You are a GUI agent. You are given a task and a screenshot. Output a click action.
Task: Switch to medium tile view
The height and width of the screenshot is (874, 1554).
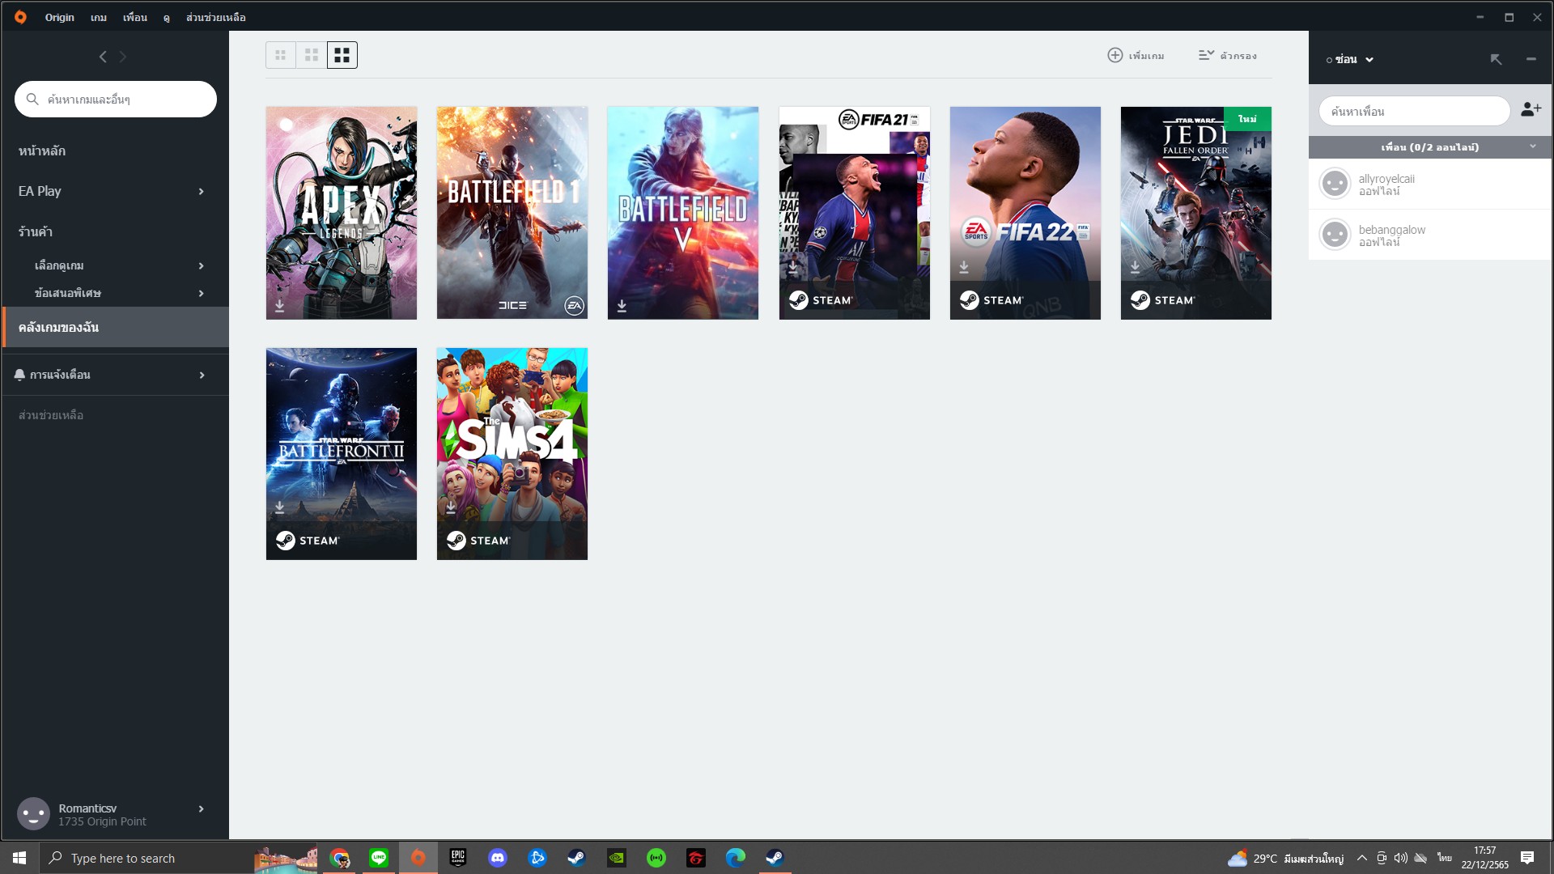click(312, 55)
